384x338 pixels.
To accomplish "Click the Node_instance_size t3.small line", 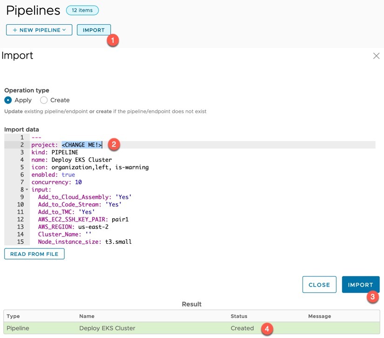I will 85,241.
